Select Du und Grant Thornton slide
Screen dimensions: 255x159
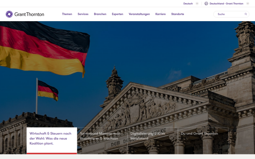click(203, 140)
